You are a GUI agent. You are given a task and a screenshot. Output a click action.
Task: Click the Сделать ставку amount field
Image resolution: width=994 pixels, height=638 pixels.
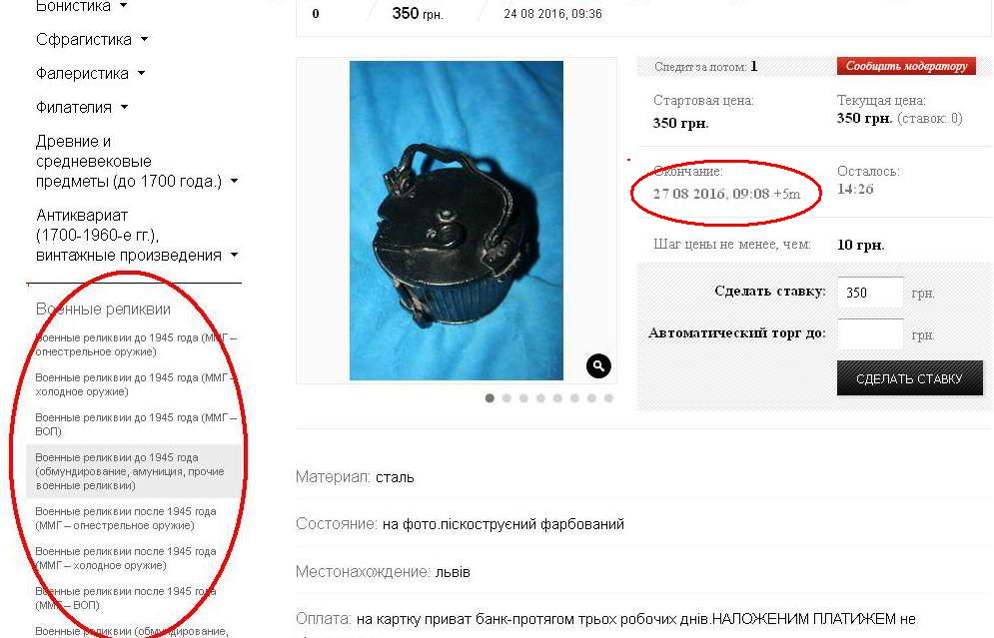click(x=870, y=293)
